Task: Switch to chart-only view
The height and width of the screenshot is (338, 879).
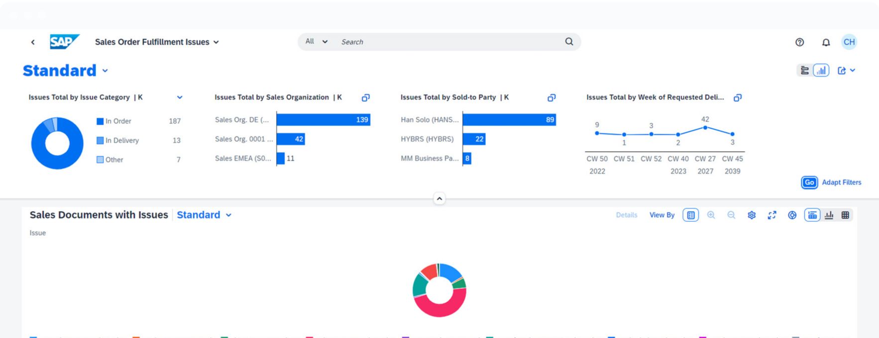Action: [829, 215]
